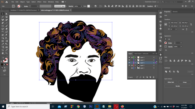Click the Transform link in control bar

pyautogui.click(x=150, y=6)
